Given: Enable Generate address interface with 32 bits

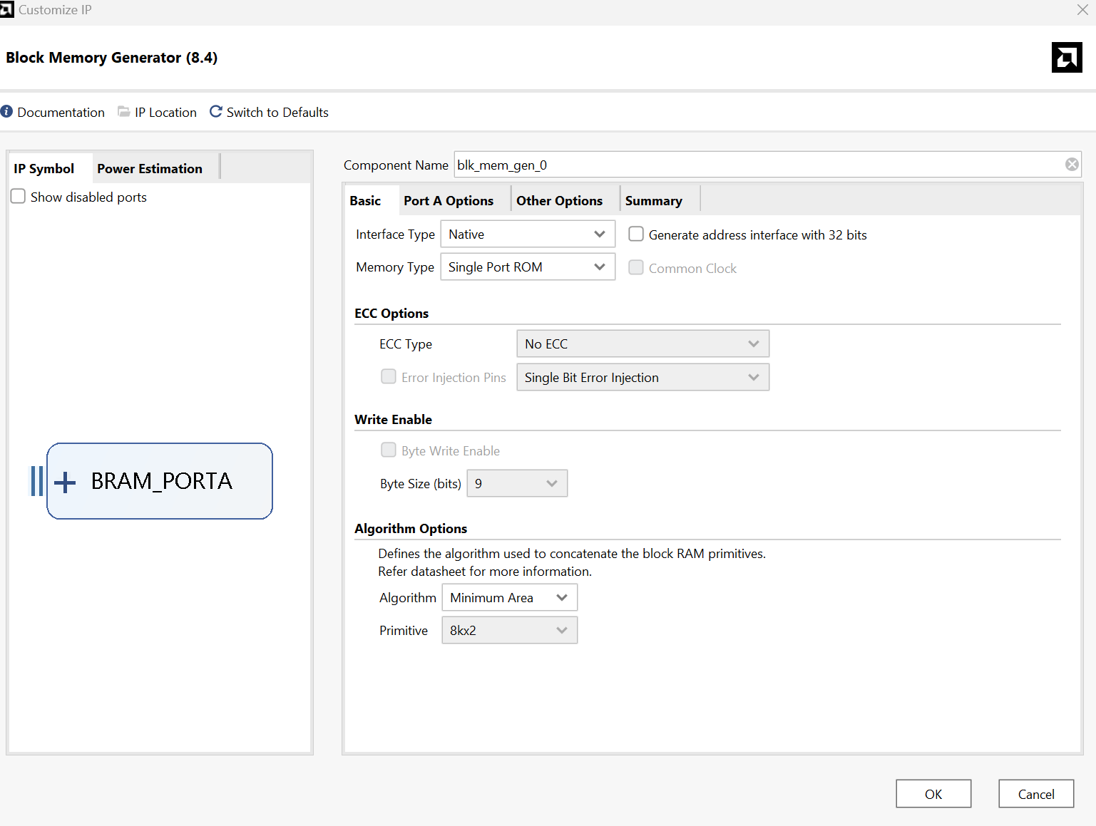Looking at the screenshot, I should pos(636,234).
